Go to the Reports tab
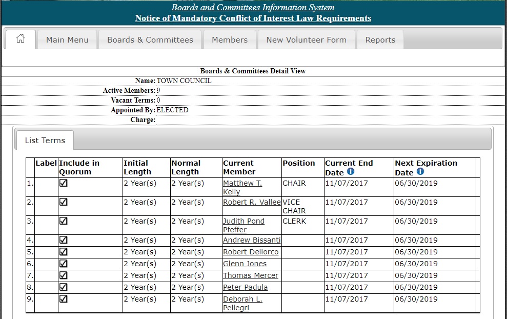 coord(380,40)
